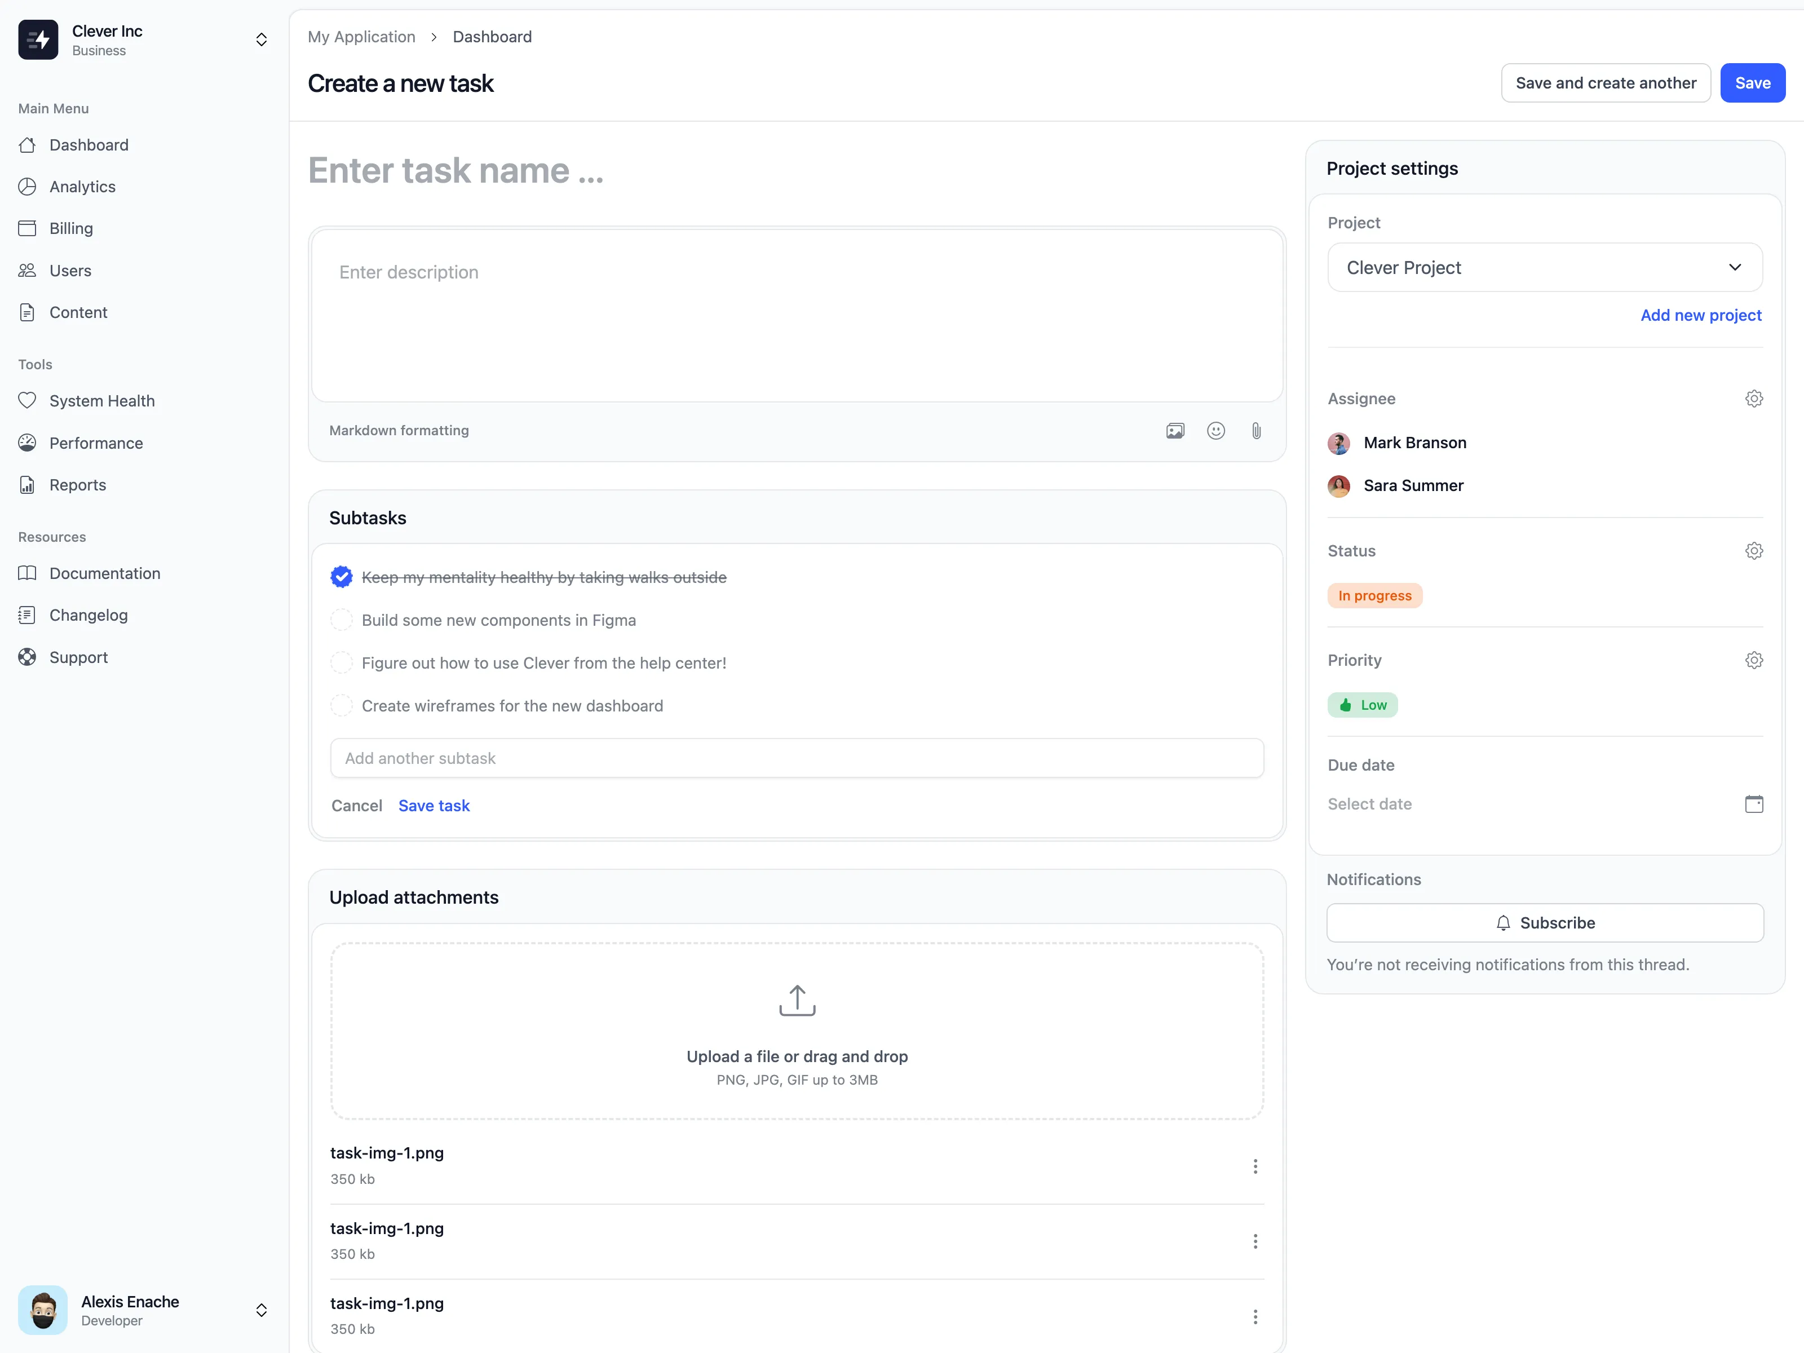This screenshot has height=1353, width=1804.
Task: Open the emoji picker icon
Action: point(1215,431)
